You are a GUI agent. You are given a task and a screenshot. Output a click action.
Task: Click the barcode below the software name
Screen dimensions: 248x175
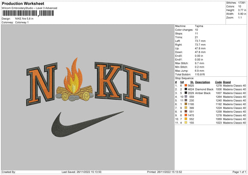[x=28, y=13]
